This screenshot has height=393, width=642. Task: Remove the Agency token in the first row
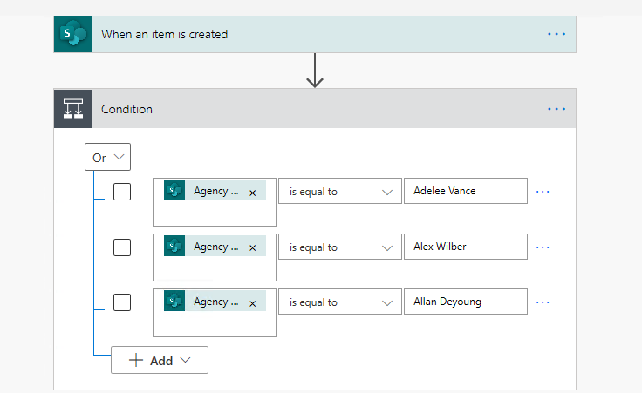253,193
